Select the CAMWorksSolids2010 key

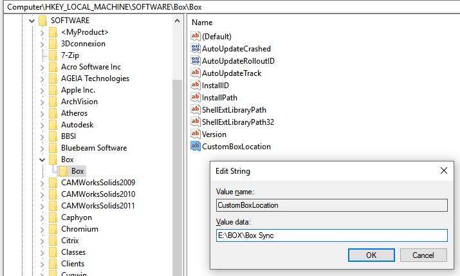[x=98, y=194]
